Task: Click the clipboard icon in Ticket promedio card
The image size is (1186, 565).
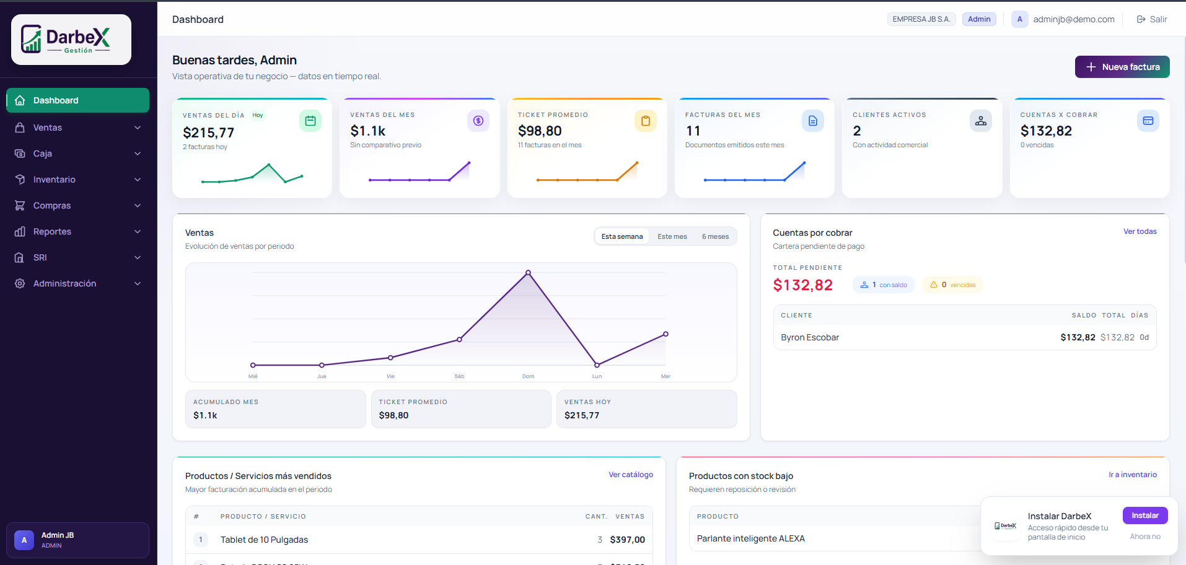Action: tap(646, 121)
